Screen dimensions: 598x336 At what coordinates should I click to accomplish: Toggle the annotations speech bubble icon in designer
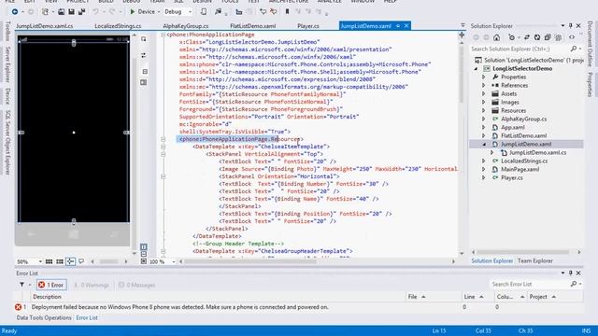[81, 261]
